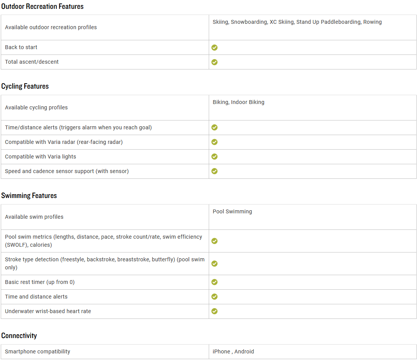419x363 pixels.
Task: Click the Varia lights compatibility checkmark
Action: coord(214,157)
